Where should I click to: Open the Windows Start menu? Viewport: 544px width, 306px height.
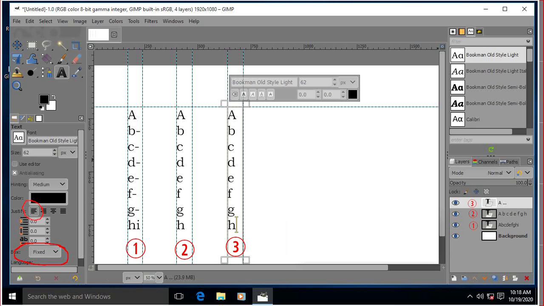tap(12, 296)
